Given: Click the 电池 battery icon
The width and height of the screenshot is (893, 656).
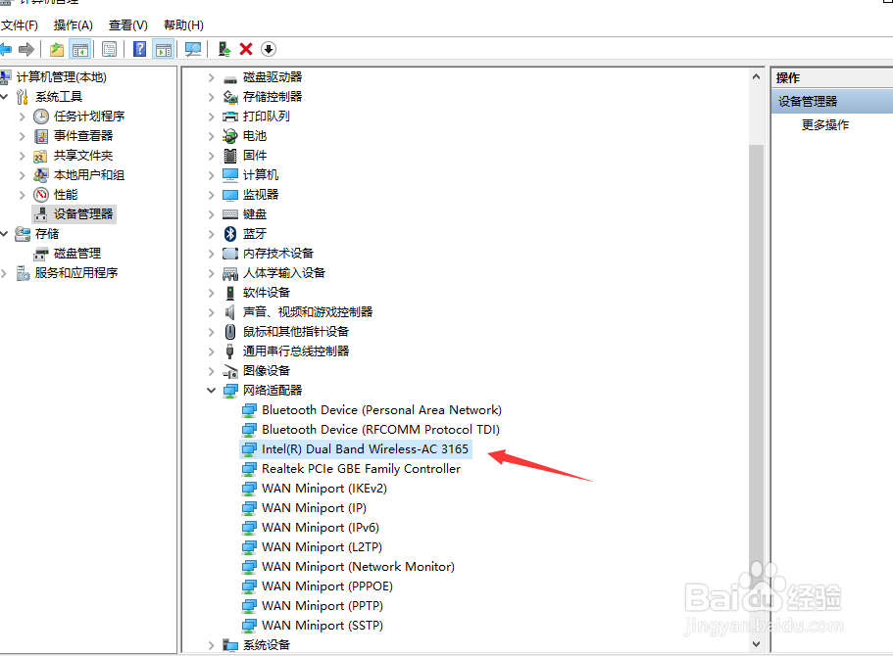Looking at the screenshot, I should tap(230, 136).
